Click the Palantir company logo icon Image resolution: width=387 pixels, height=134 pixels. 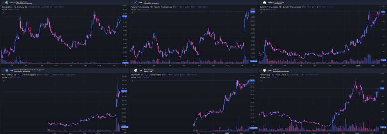coord(135,3)
